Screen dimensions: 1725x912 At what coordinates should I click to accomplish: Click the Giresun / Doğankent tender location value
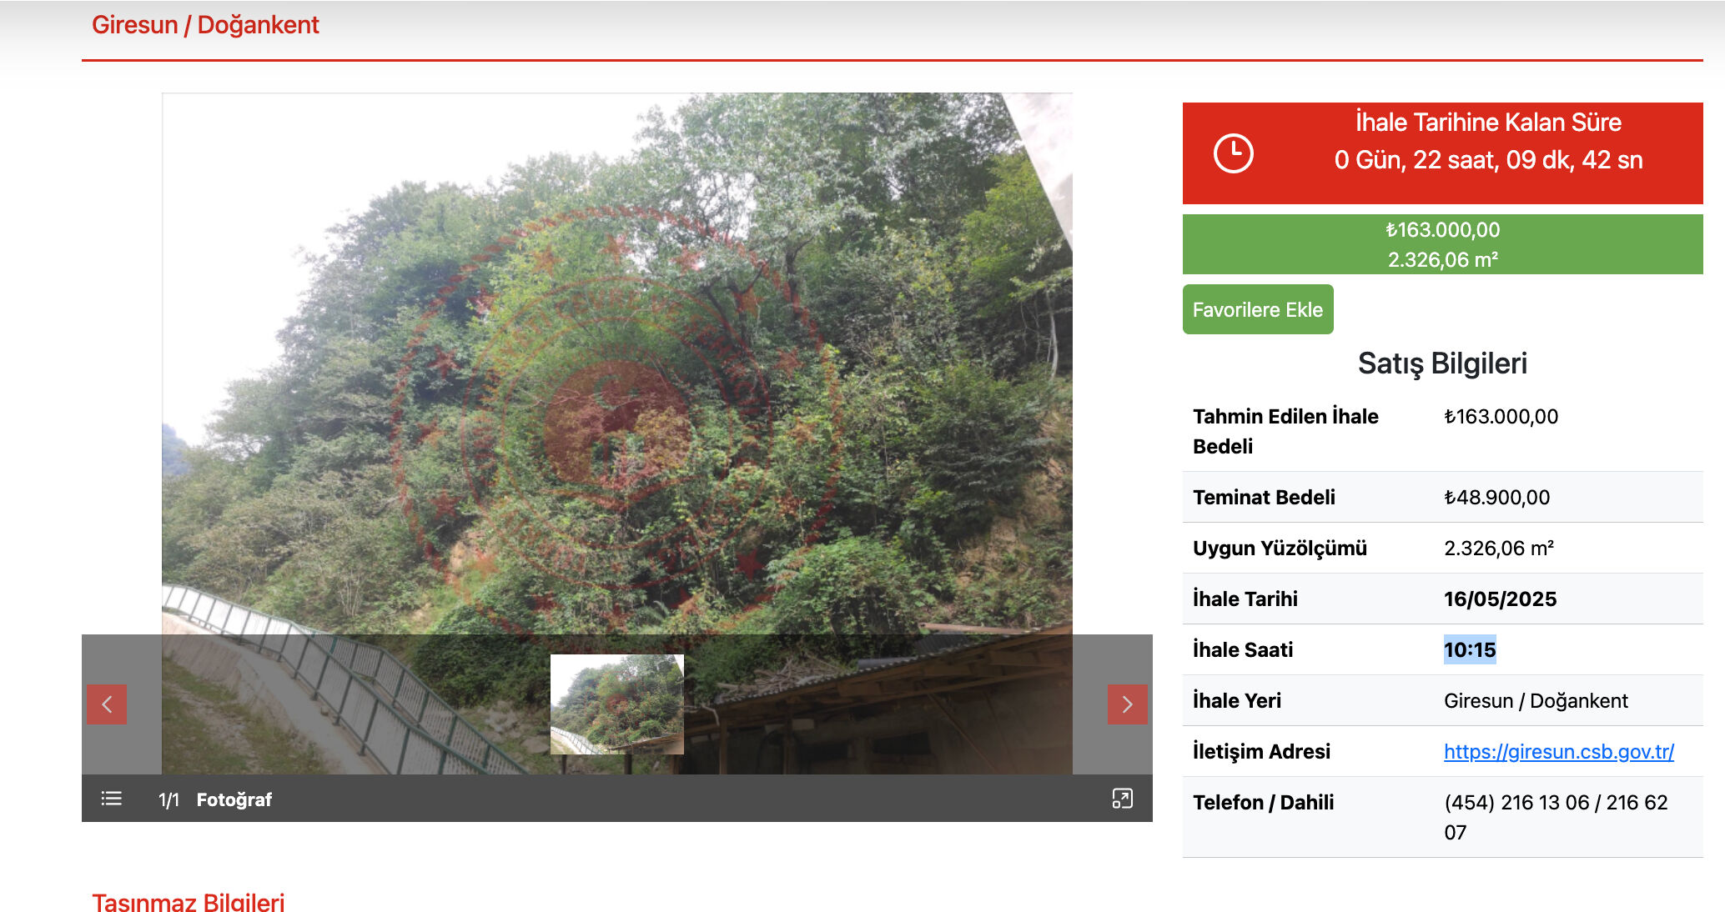(x=1535, y=700)
